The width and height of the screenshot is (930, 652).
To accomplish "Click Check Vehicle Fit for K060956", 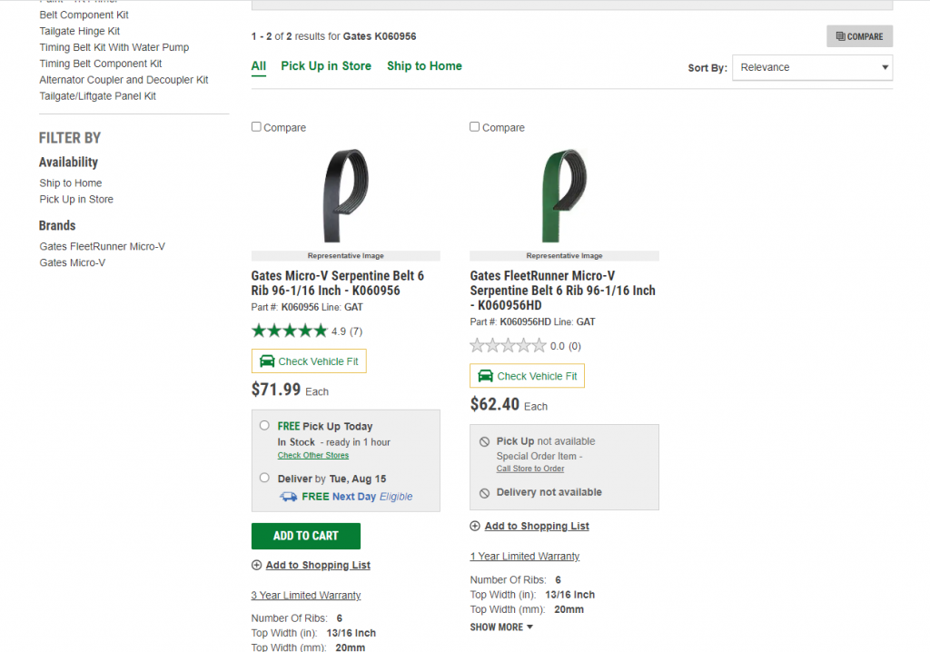I will [309, 361].
